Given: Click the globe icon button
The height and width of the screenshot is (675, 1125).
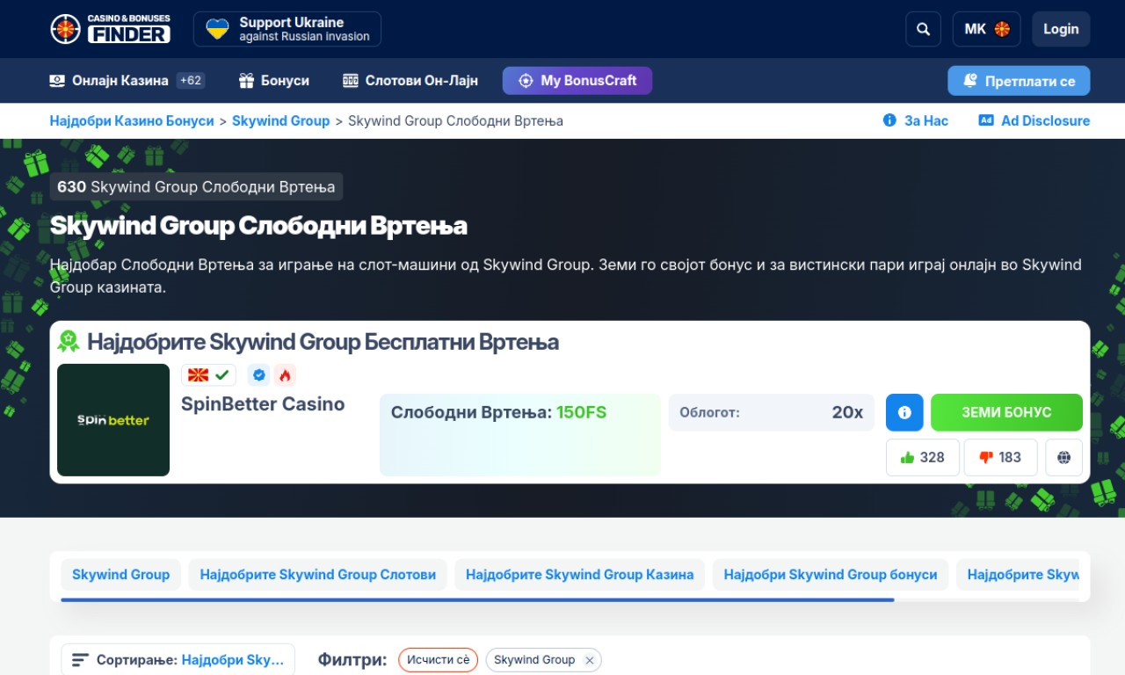Looking at the screenshot, I should pyautogui.click(x=1063, y=457).
